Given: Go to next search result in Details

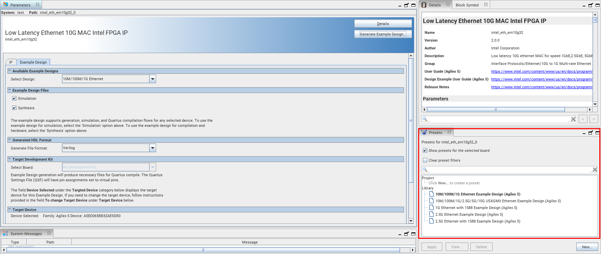Looking at the screenshot, I should [x=594, y=119].
